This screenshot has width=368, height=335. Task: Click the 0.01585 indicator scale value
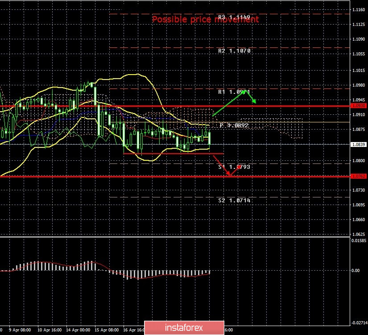[x=359, y=240]
